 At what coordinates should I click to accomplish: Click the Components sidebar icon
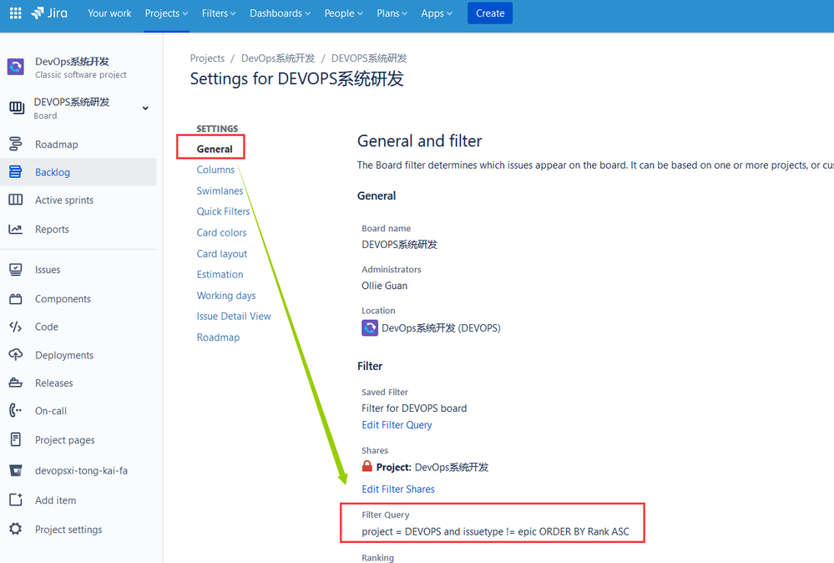point(15,298)
